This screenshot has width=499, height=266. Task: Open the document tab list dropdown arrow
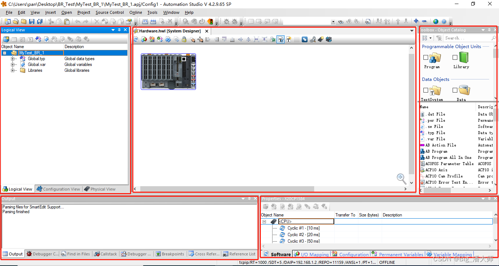click(412, 31)
